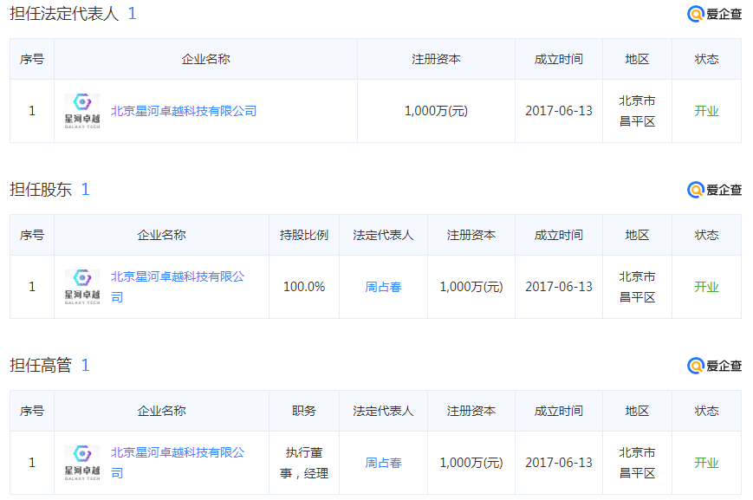
Task: Select 北京市昌平区 in legal representative table
Action: (x=637, y=111)
